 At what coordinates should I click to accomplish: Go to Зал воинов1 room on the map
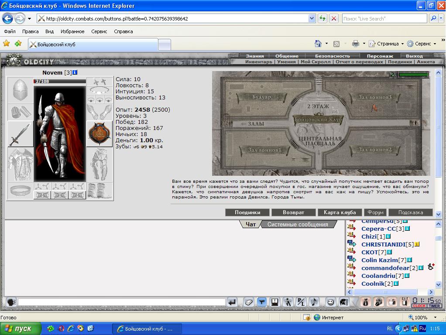click(264, 150)
